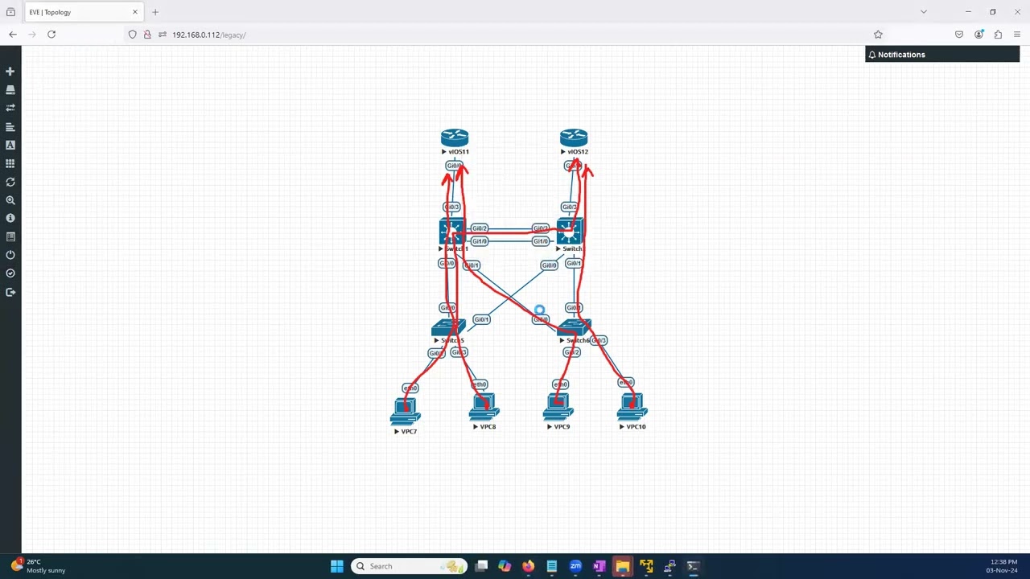Click the Gi0/1 label near Switch 5

click(x=481, y=319)
